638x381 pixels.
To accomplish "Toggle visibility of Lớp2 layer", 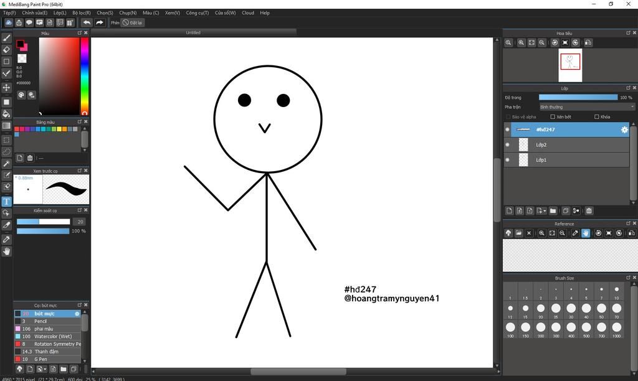I will coord(507,145).
